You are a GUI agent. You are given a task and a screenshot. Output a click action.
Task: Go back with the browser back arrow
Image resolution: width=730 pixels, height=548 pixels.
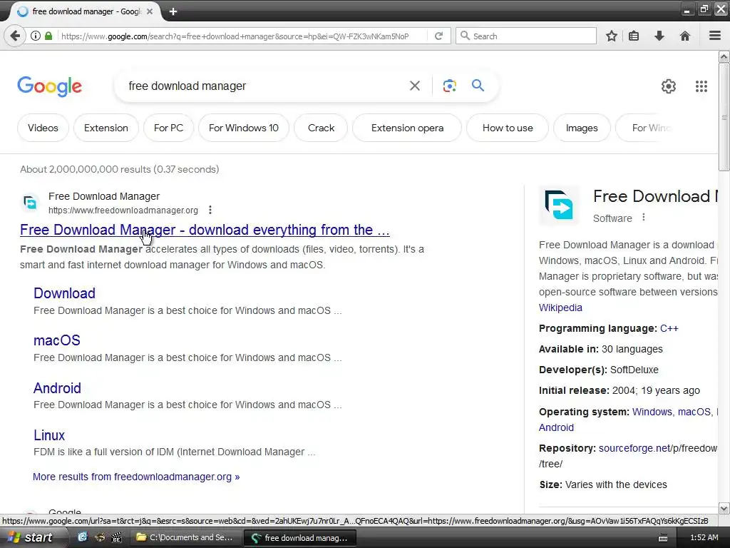pyautogui.click(x=15, y=36)
